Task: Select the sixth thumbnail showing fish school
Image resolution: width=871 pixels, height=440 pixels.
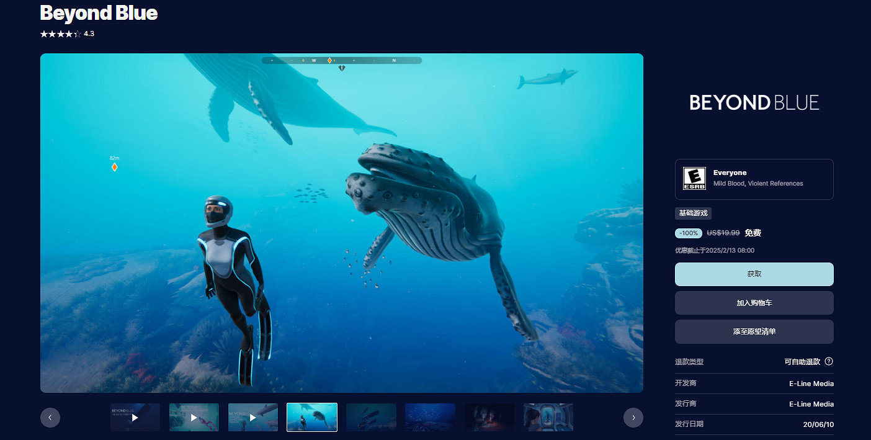Action: tap(430, 418)
